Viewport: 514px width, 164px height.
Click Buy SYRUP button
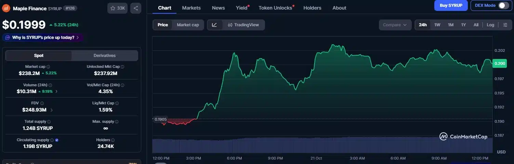(451, 5)
